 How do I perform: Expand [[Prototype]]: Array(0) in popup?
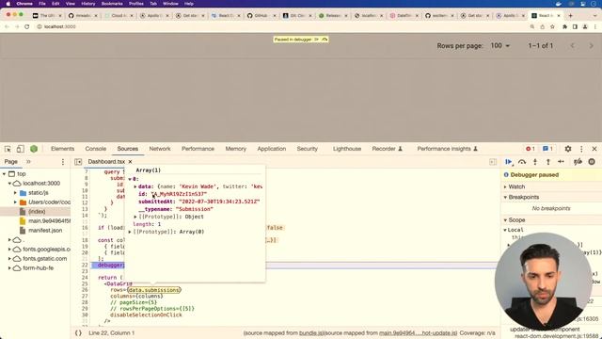130,232
